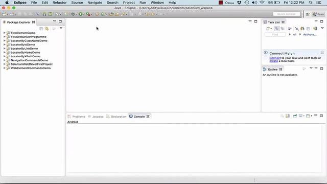Screen dimensions: 327x184
Task: Select the Java perspective button
Action: [x=318, y=14]
